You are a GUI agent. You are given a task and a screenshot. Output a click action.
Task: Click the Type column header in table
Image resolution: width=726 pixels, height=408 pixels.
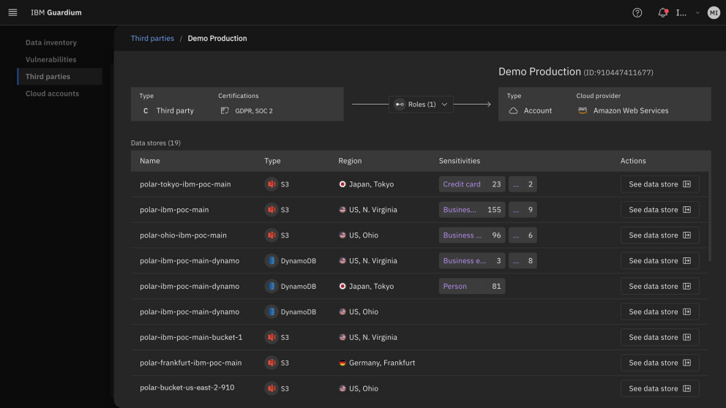tap(272, 161)
